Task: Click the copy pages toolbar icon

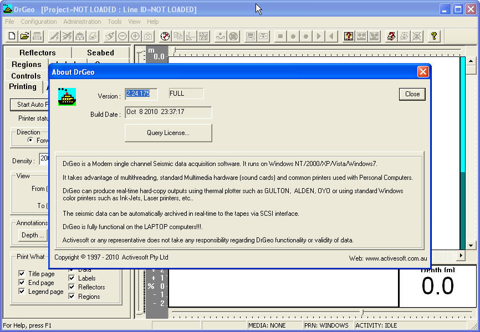Action: (x=178, y=36)
